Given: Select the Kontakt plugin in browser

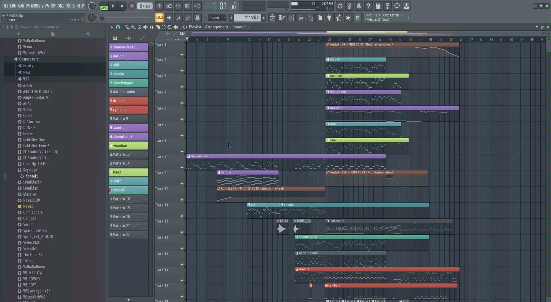Looking at the screenshot, I should coord(32,176).
